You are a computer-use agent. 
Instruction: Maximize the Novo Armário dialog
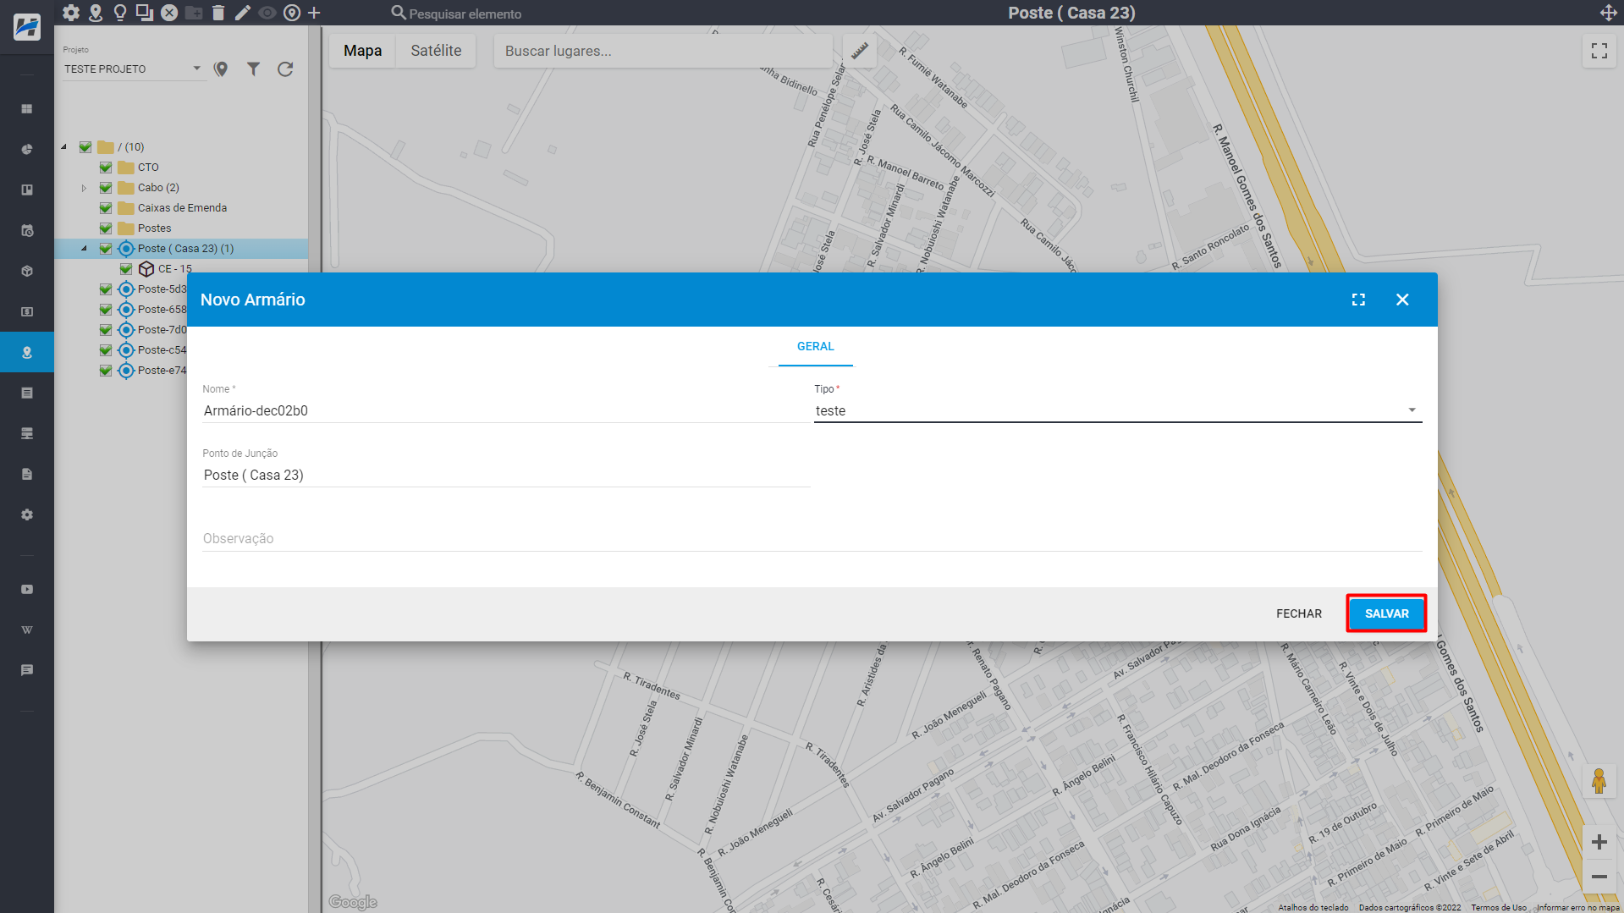[x=1358, y=300]
